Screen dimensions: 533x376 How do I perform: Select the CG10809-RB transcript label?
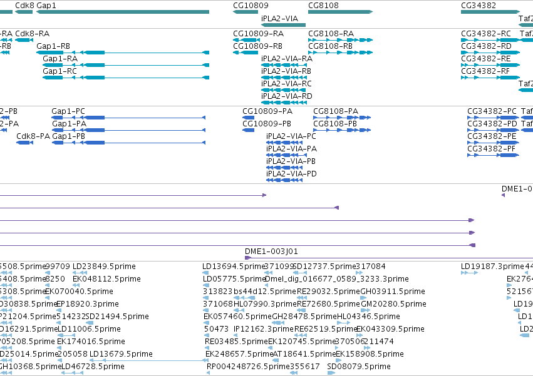257,46
